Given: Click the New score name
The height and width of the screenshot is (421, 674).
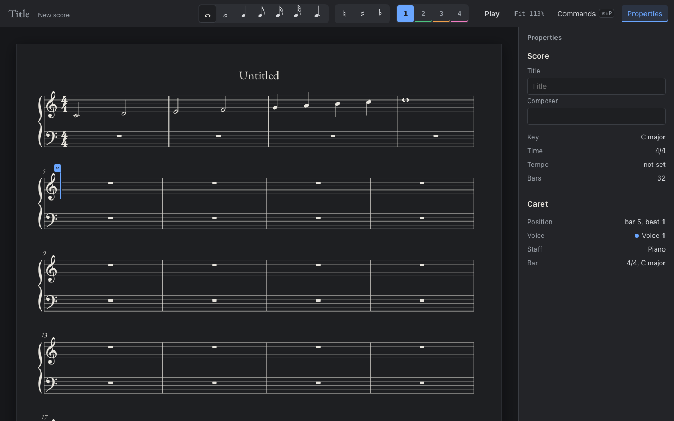Looking at the screenshot, I should (54, 15).
